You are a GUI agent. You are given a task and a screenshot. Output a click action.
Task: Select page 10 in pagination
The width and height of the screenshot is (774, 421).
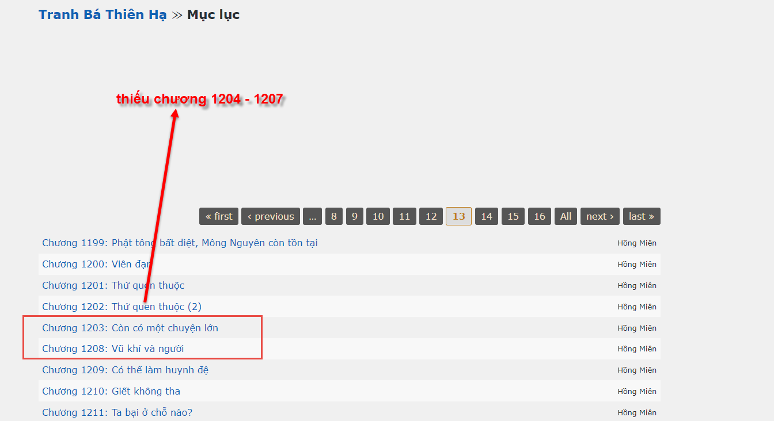point(378,216)
